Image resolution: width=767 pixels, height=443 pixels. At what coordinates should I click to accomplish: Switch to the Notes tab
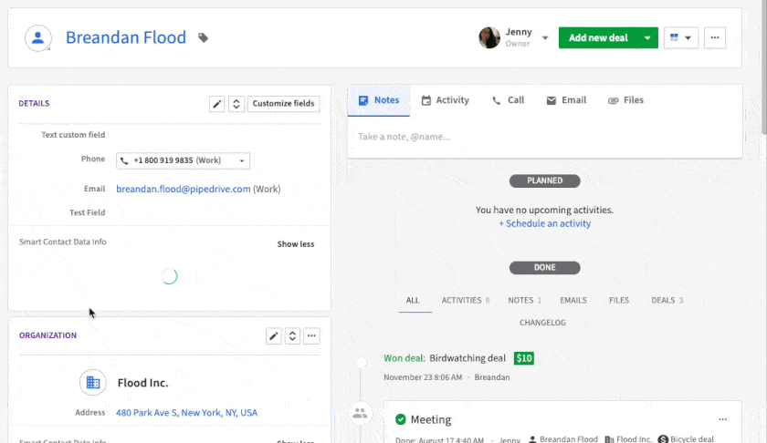click(379, 100)
